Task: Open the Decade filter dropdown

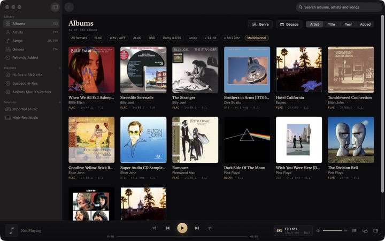Action: pos(289,24)
